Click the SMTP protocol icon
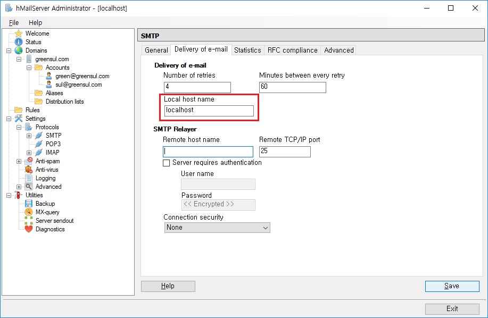 (x=38, y=135)
